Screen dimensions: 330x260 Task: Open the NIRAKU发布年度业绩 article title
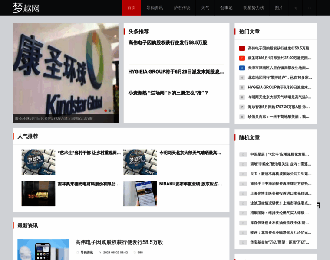click(x=191, y=184)
